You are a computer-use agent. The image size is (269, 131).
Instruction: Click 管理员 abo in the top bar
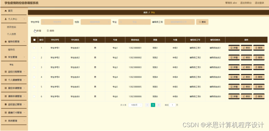(231, 3)
